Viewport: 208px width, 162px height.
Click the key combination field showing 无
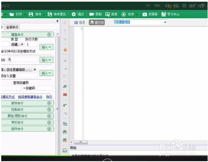(22, 60)
